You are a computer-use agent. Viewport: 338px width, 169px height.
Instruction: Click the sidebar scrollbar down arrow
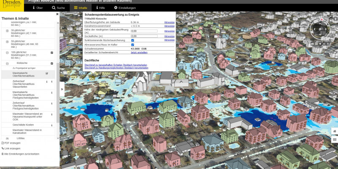[x=58, y=139]
